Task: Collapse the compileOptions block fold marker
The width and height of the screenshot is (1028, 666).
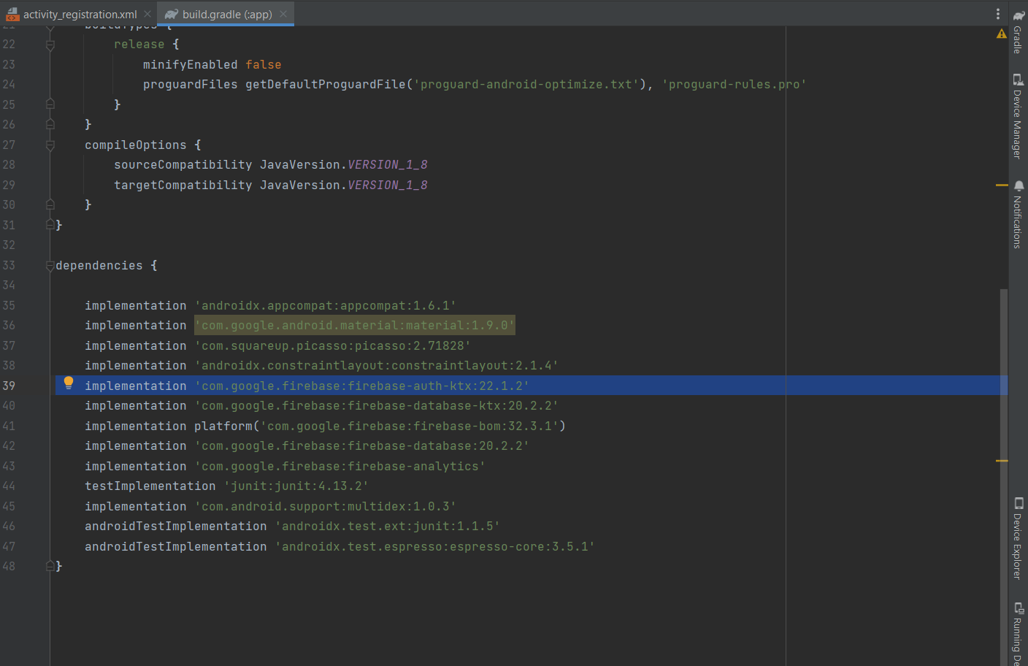Action: pos(50,145)
